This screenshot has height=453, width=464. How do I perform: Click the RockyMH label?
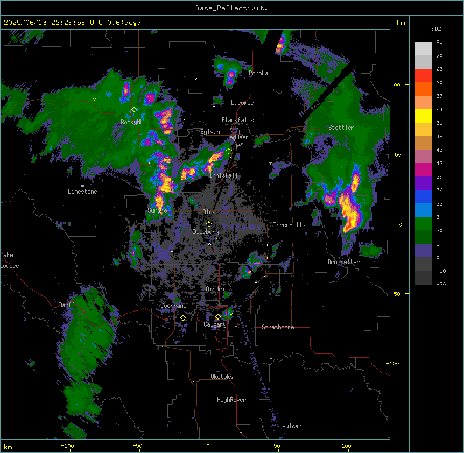(132, 122)
